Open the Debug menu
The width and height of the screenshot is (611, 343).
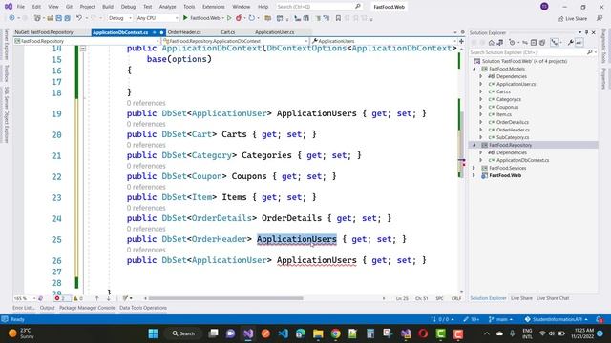pos(128,7)
